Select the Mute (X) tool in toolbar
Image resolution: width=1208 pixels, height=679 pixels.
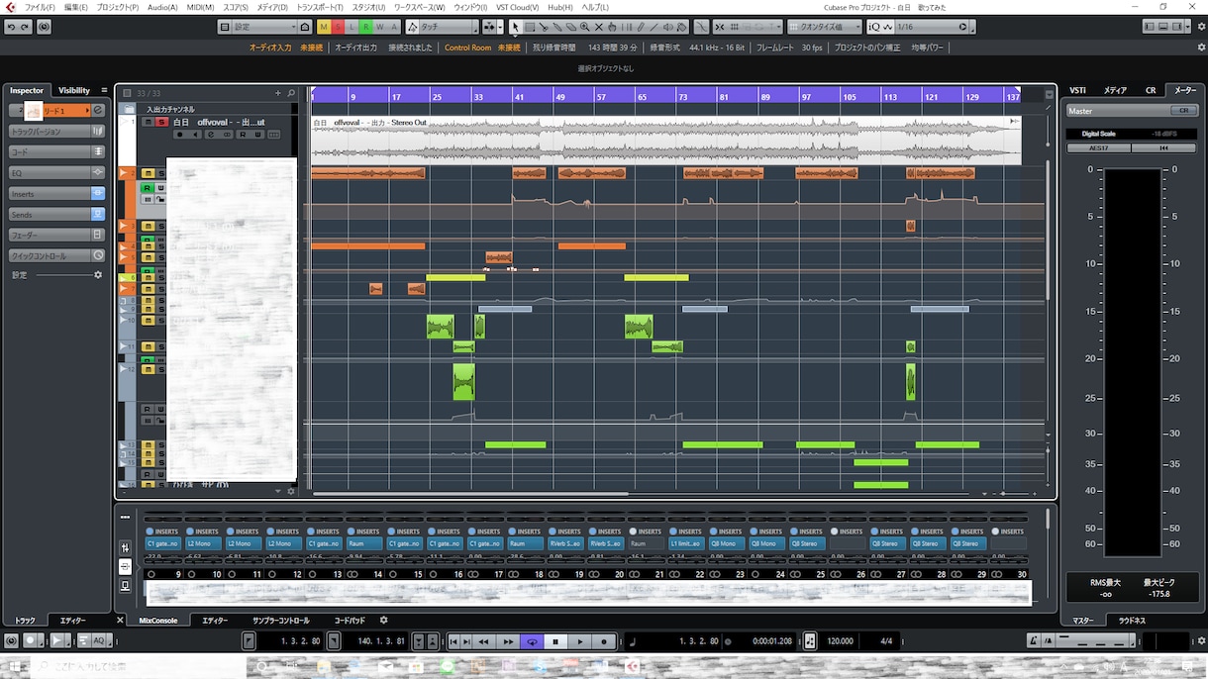(599, 27)
